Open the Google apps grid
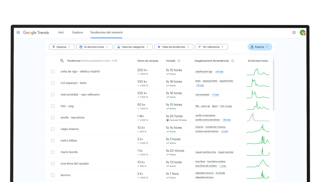Image resolution: width=323 pixels, height=182 pixels. click(294, 33)
